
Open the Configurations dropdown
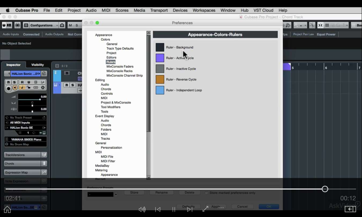click(44, 25)
